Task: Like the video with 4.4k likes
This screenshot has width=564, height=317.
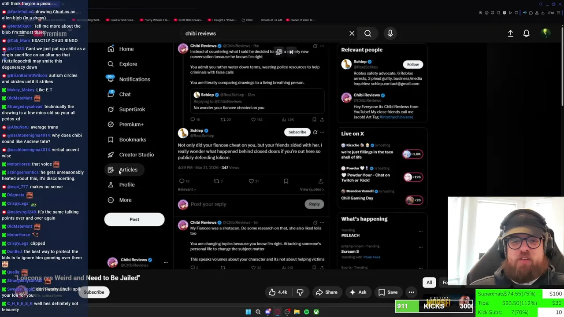Action: pos(278,292)
